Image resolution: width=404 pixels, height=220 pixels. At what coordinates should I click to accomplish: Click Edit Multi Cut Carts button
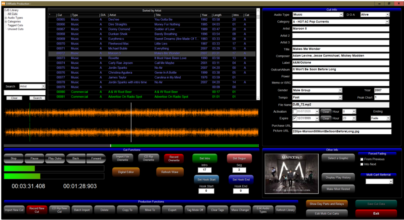327,214
